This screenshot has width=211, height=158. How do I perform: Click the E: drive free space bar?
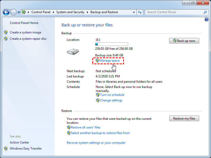point(112,44)
